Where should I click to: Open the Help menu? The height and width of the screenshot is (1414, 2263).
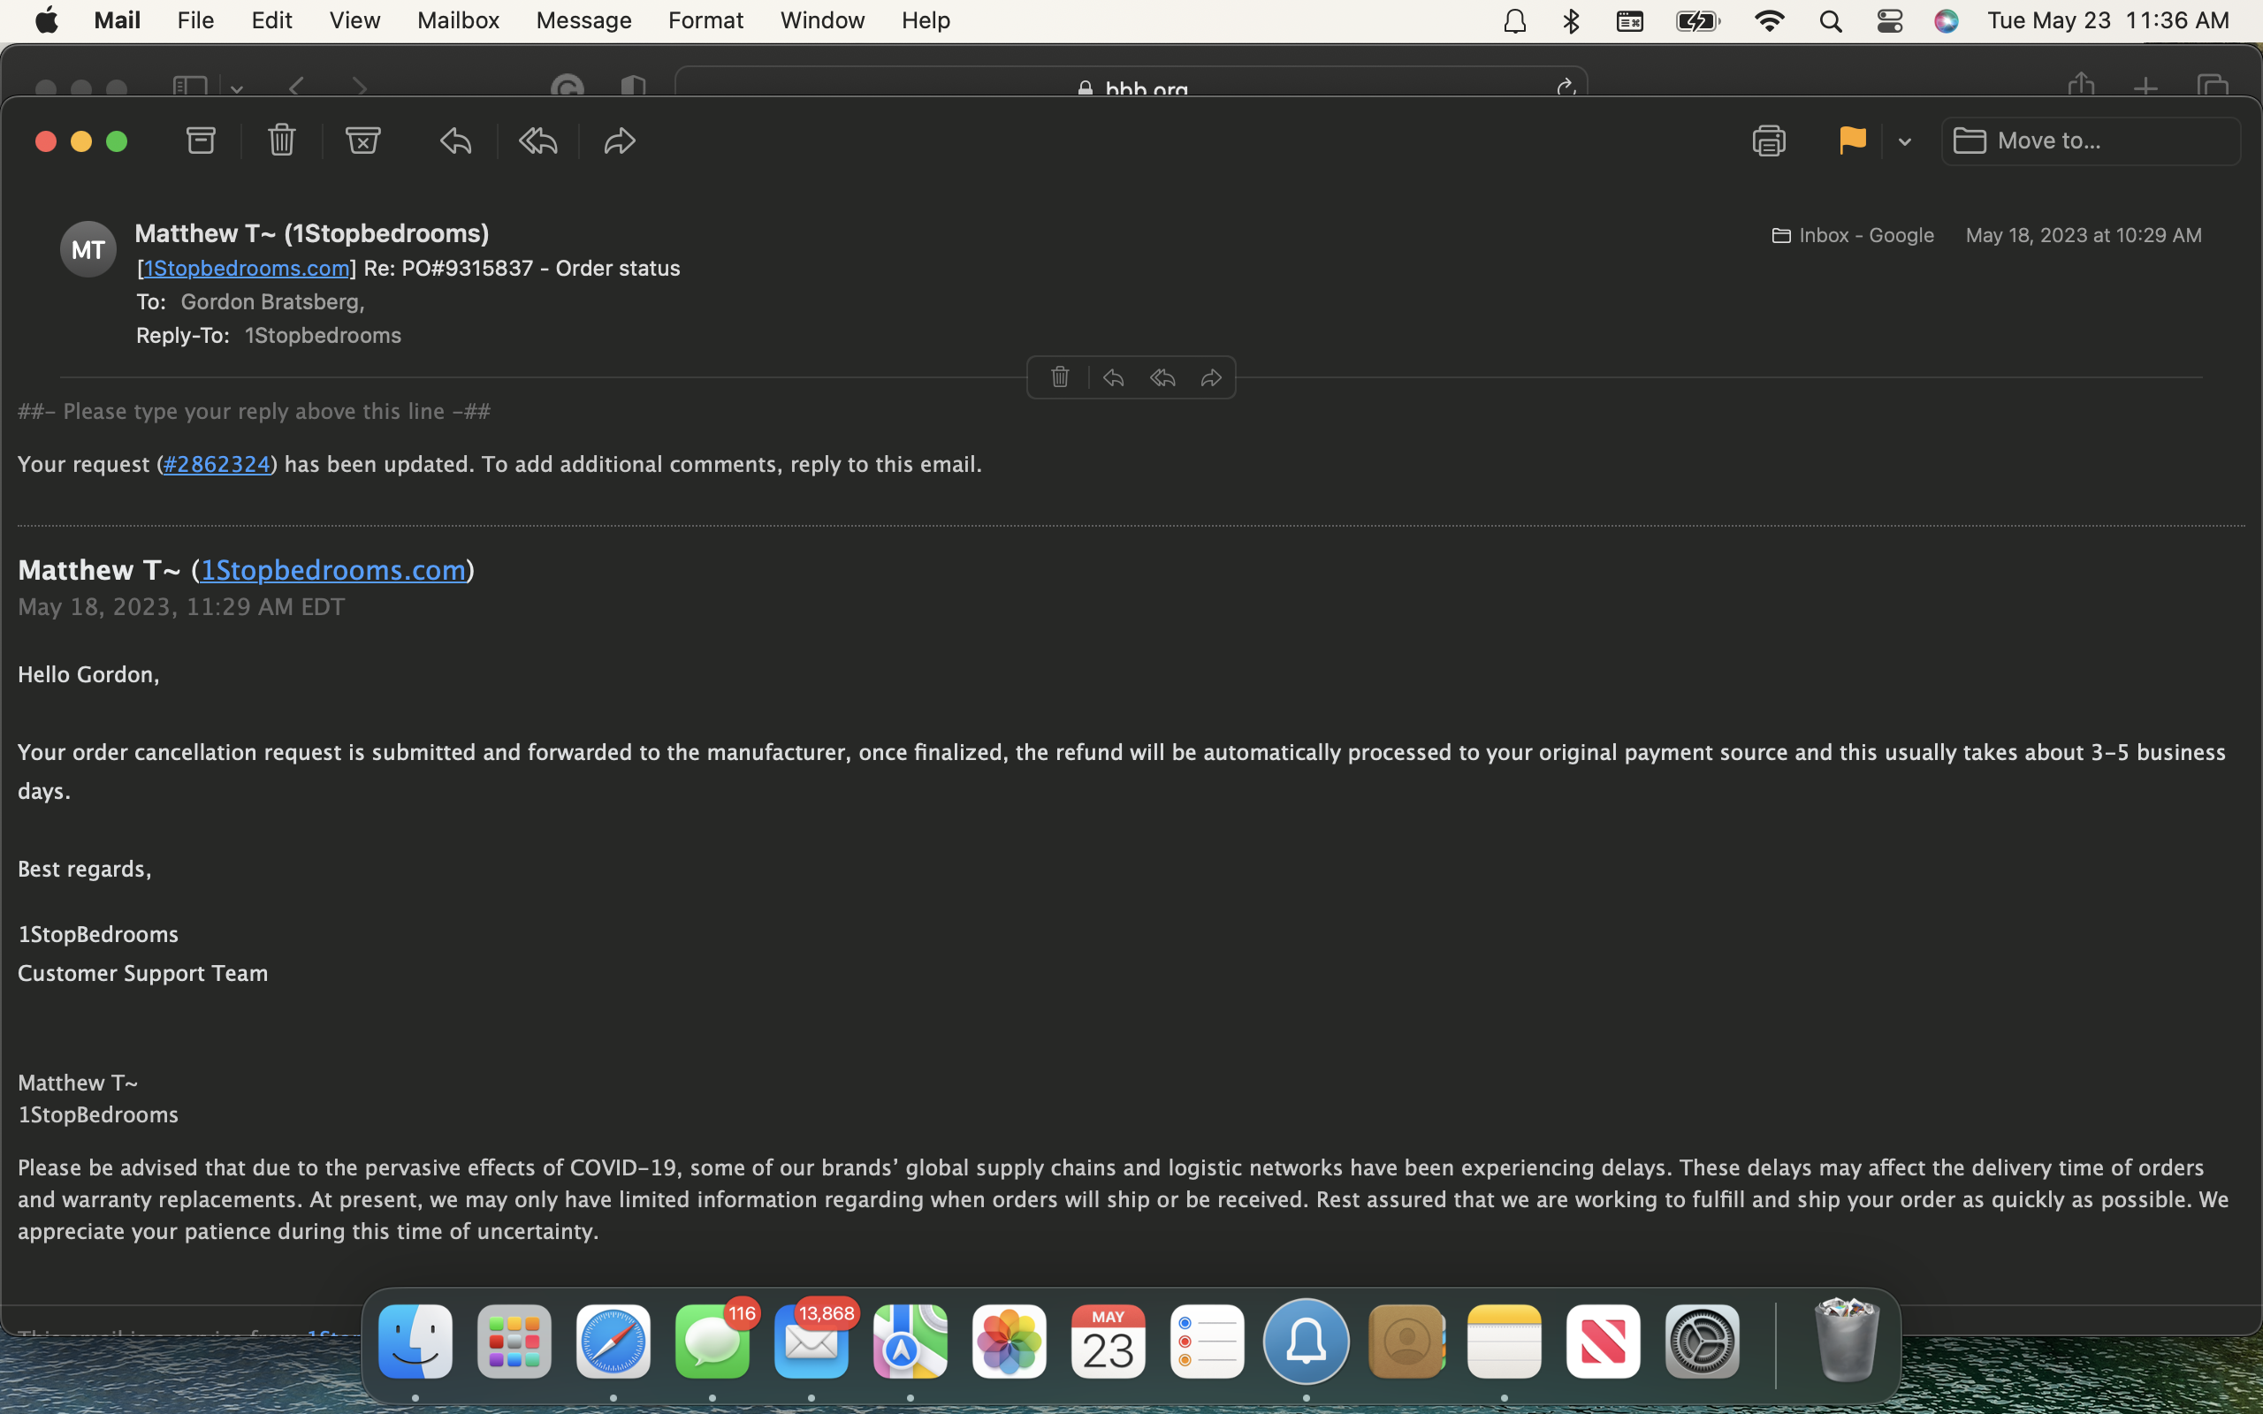point(926,19)
